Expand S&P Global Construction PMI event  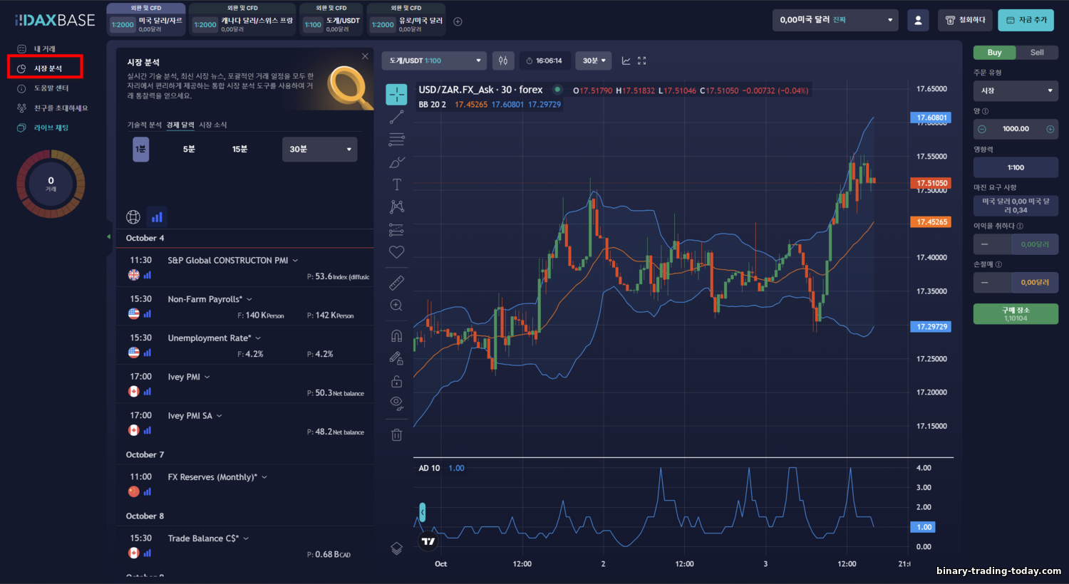pos(295,261)
